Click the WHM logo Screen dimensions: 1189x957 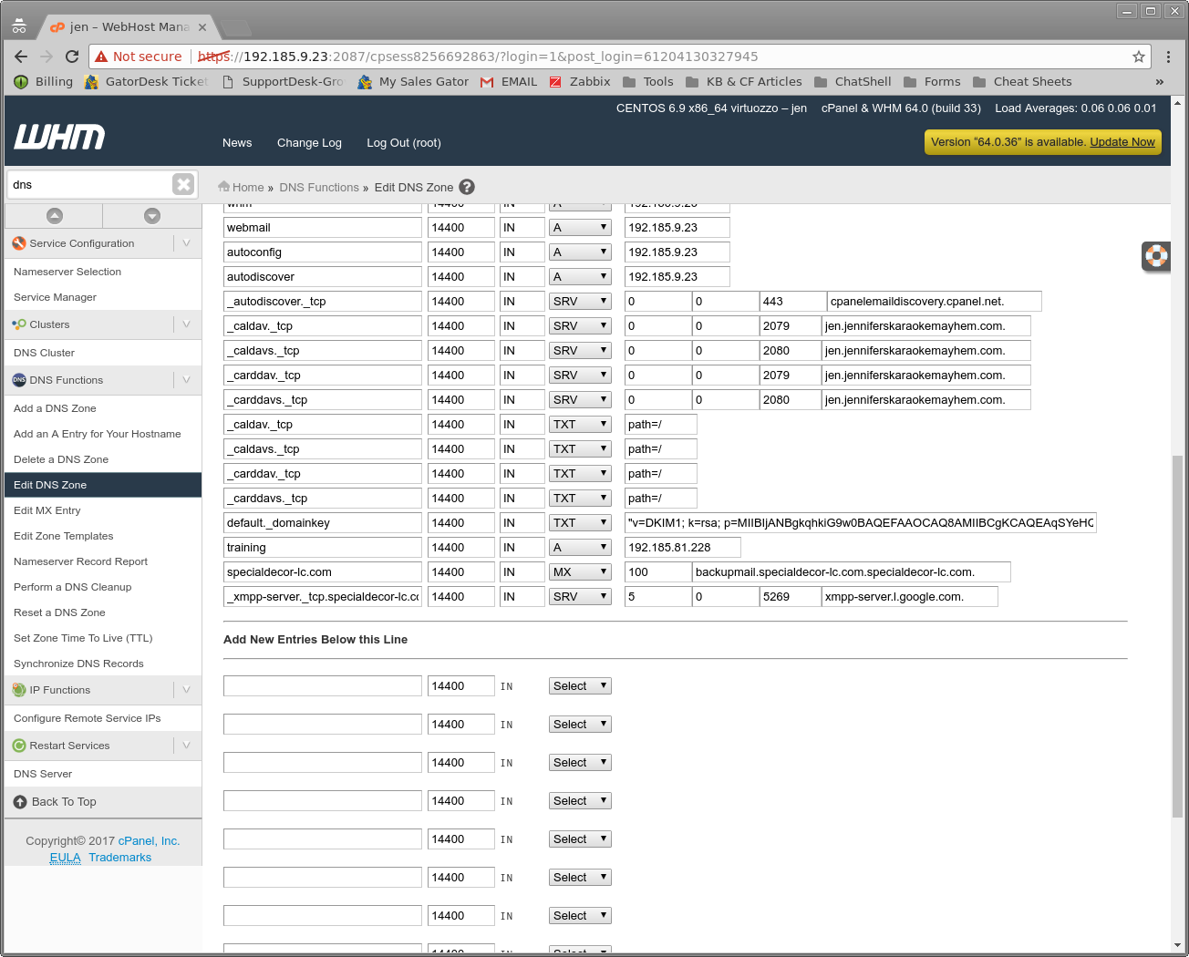(59, 138)
